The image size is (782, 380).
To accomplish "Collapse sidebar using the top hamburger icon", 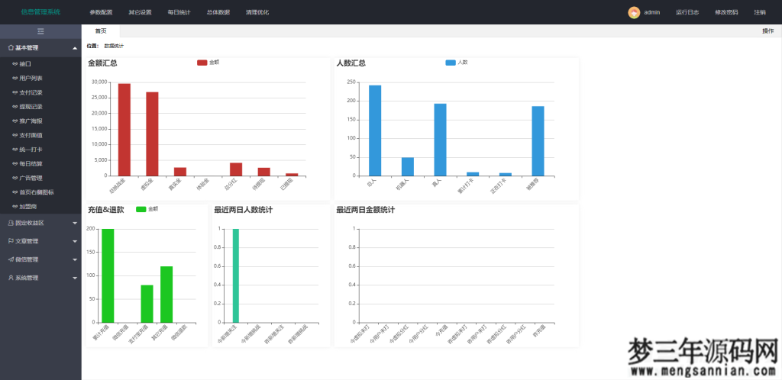I will point(40,31).
